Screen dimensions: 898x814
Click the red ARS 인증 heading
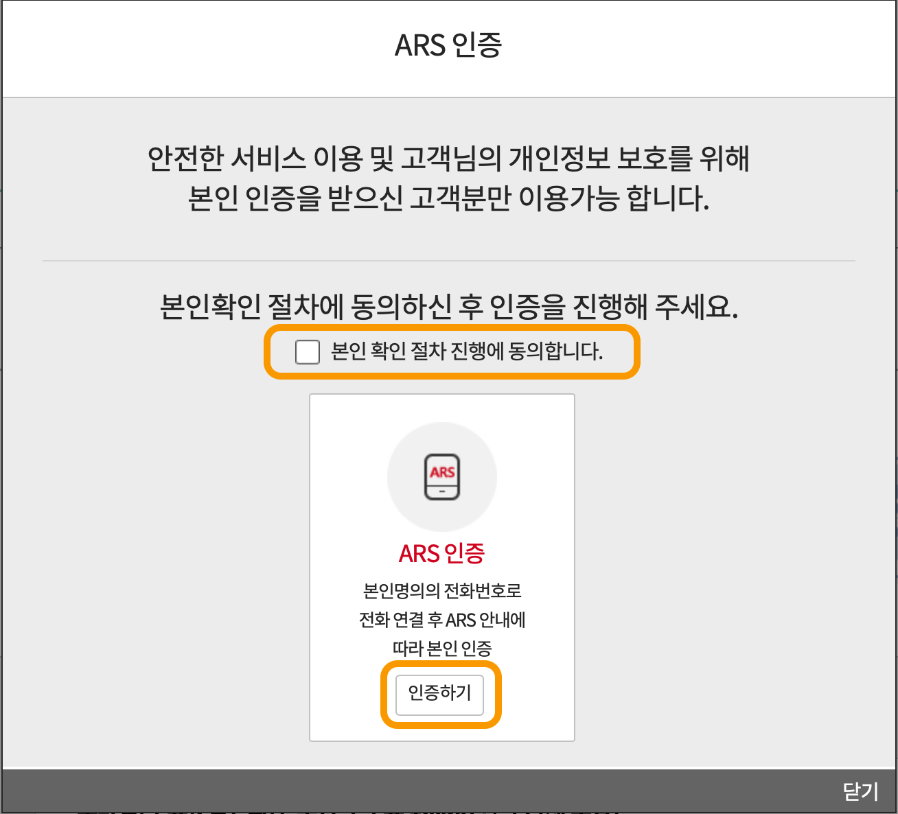click(x=442, y=553)
